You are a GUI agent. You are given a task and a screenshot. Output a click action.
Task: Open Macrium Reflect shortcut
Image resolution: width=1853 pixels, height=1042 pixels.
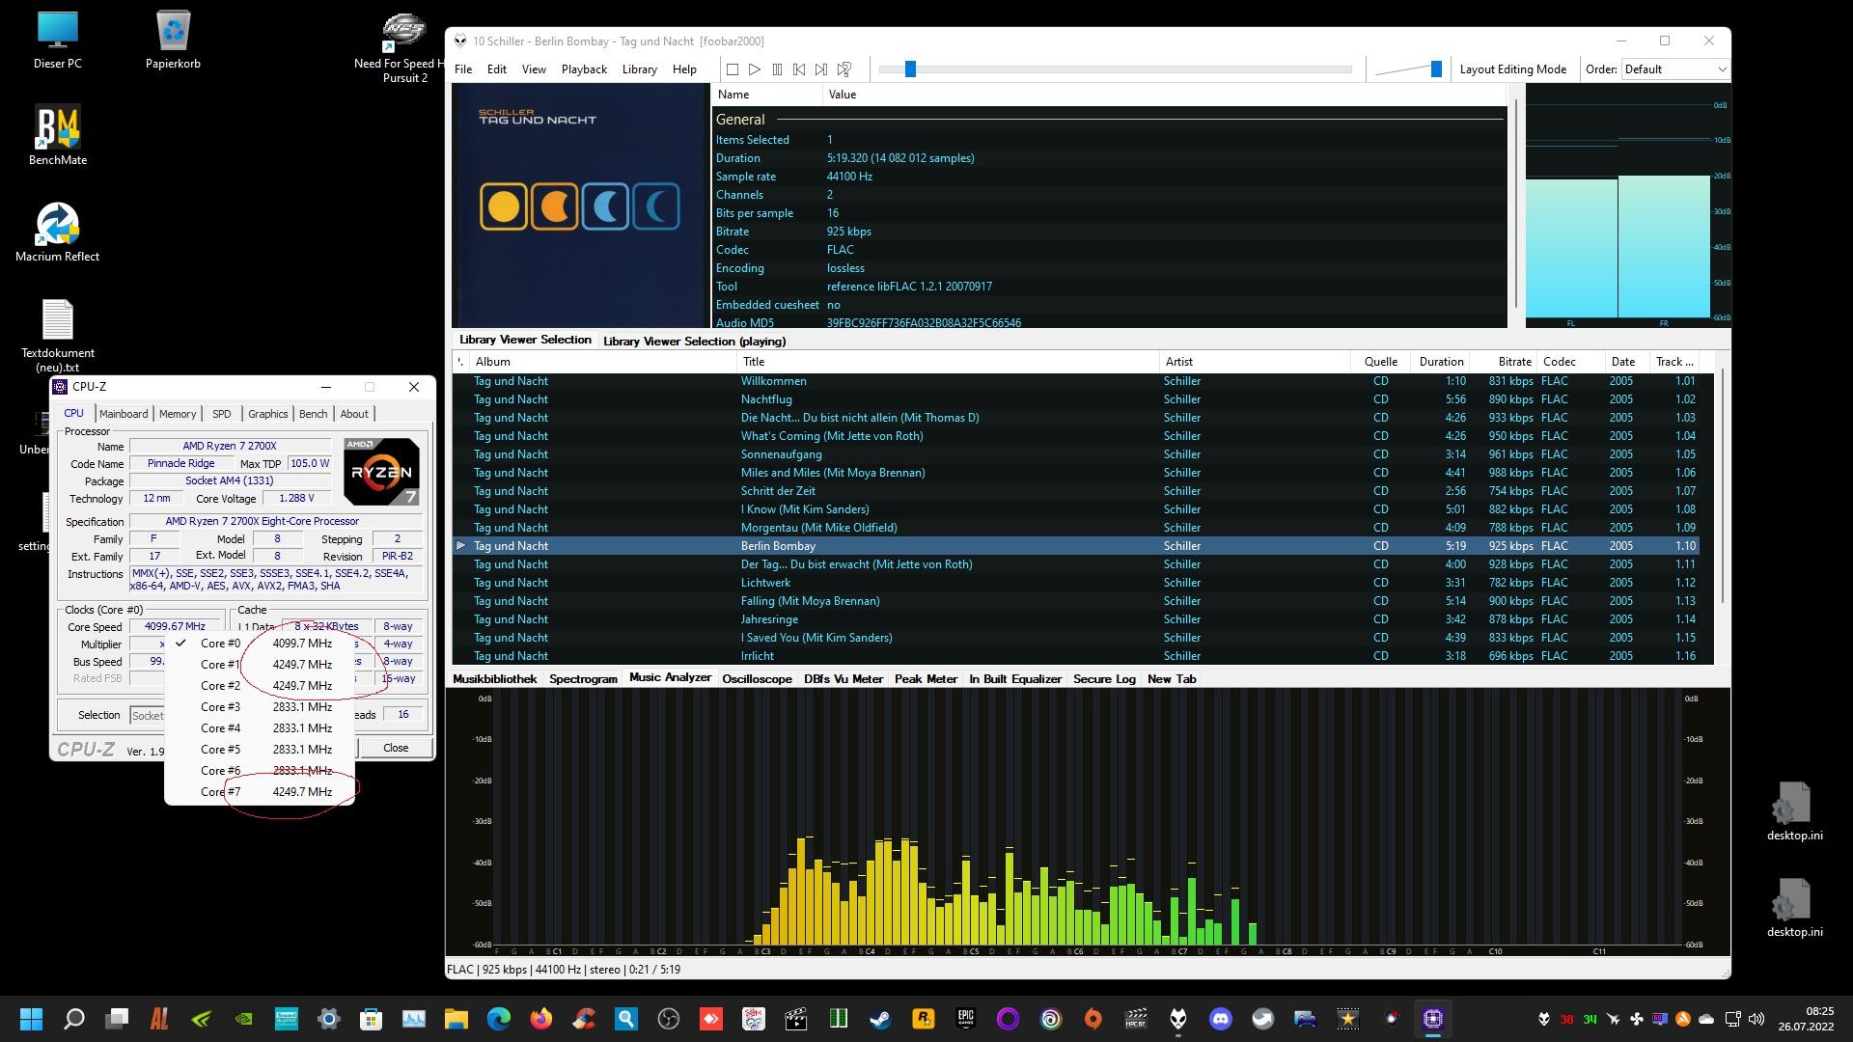57,233
